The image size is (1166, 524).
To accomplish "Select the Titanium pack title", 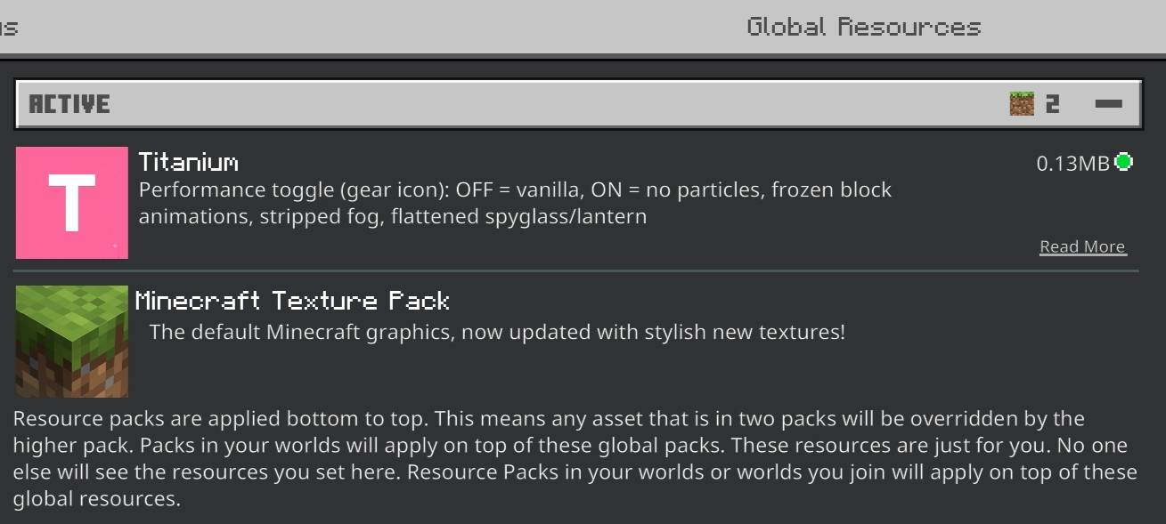I will tap(189, 162).
